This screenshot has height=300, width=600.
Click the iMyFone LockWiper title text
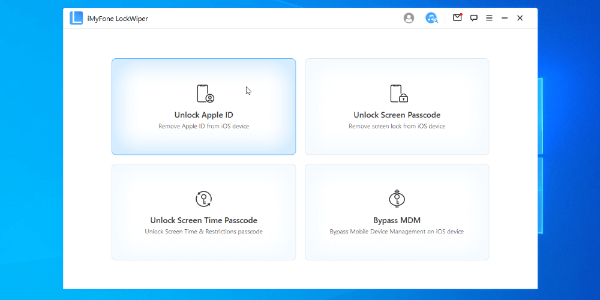pyautogui.click(x=118, y=19)
